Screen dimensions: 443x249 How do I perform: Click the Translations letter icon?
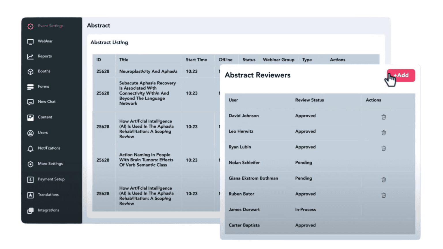pyautogui.click(x=30, y=195)
